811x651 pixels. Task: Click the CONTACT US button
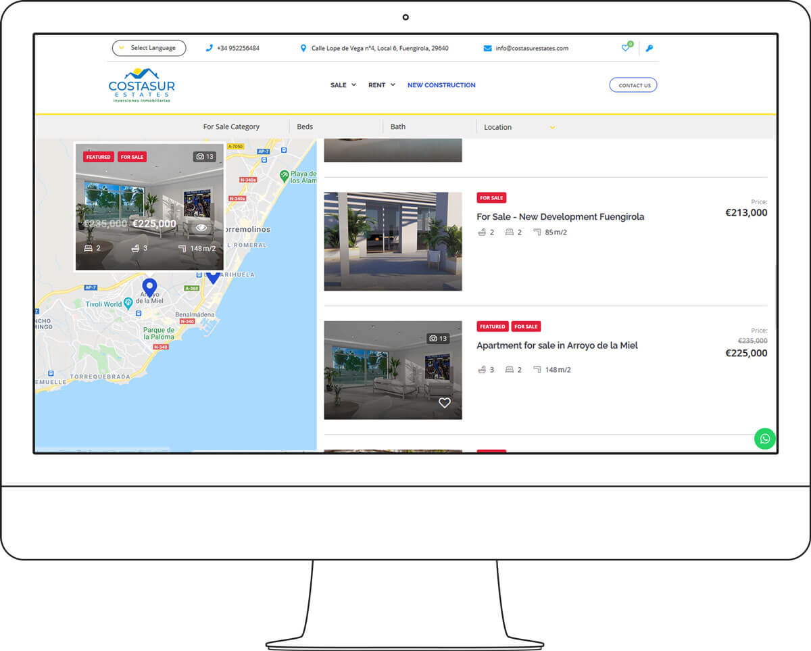point(633,85)
